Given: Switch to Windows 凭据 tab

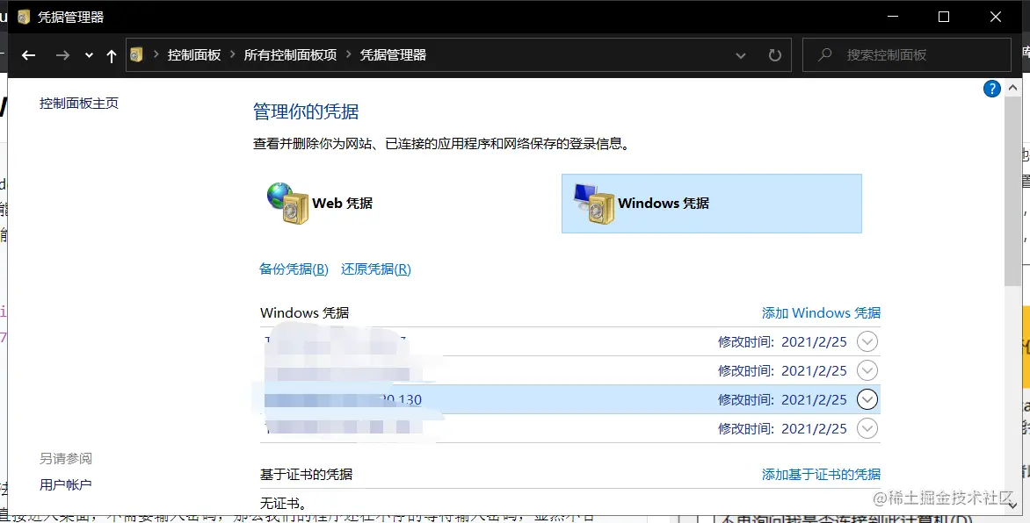Looking at the screenshot, I should (x=711, y=204).
